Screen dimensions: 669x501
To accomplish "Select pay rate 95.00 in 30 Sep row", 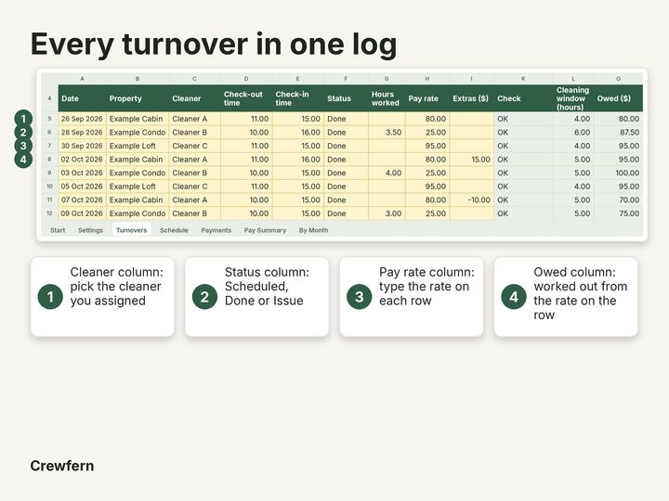I will click(x=427, y=146).
